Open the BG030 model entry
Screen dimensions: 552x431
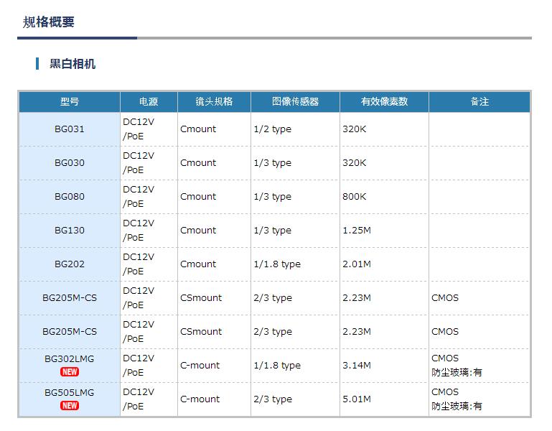[70, 163]
